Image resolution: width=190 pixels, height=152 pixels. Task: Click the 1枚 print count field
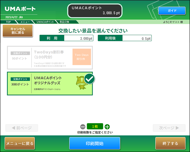pyautogui.click(x=95, y=127)
